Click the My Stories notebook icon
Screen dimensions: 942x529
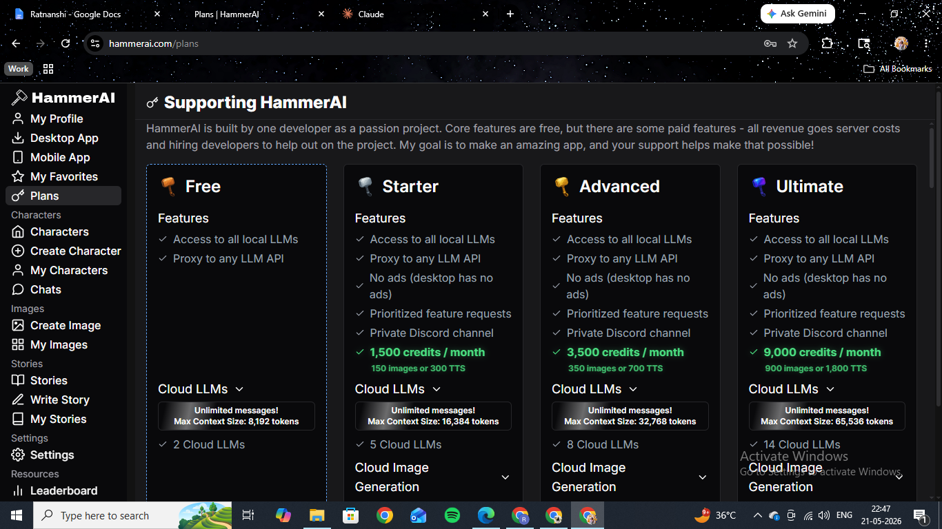18,419
